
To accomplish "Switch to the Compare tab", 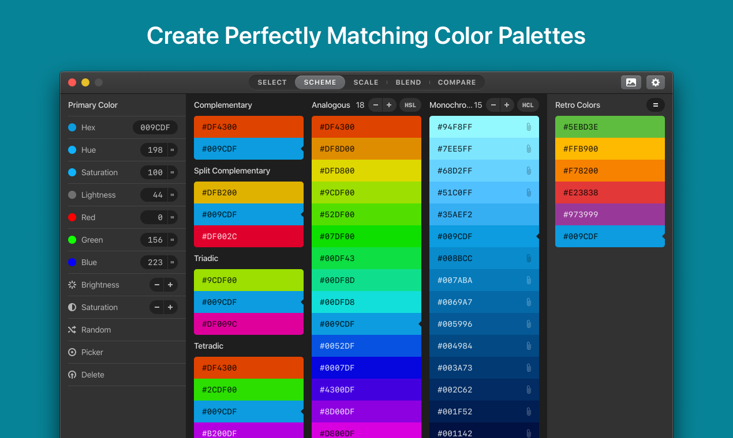I will click(457, 82).
